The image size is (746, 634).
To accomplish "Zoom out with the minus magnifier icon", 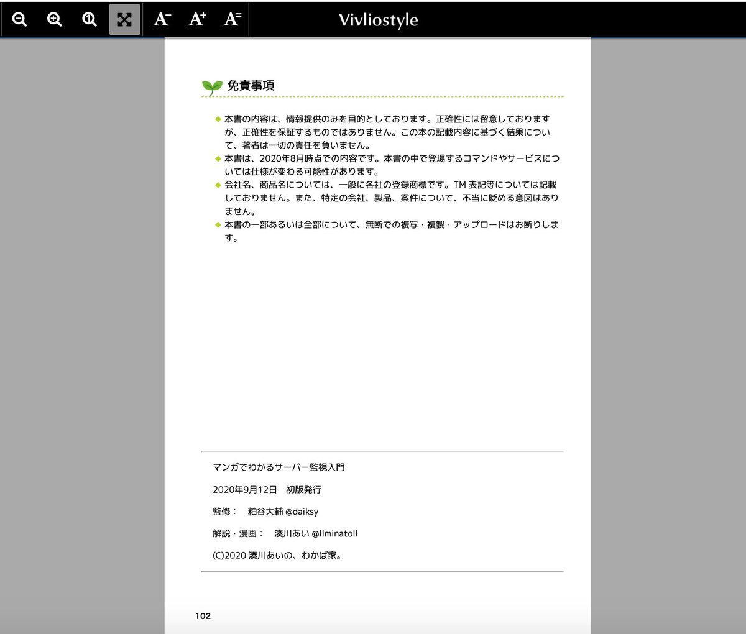I will pyautogui.click(x=19, y=19).
